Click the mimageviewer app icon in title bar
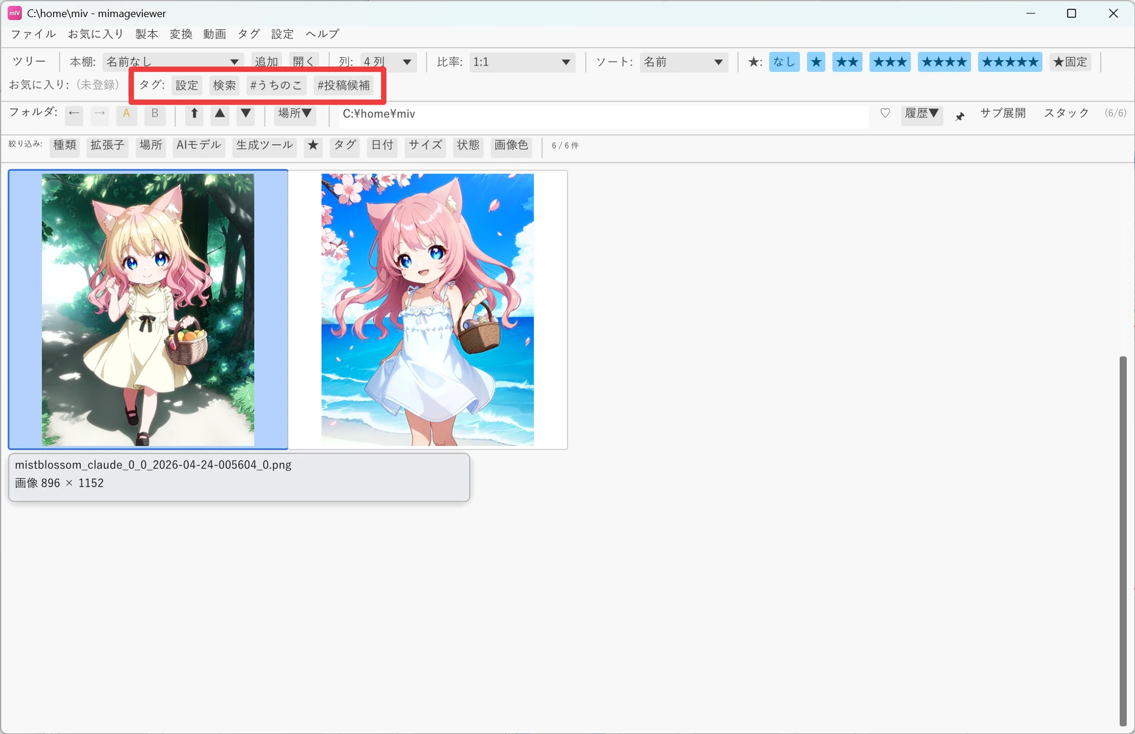Viewport: 1135px width, 734px height. (x=15, y=13)
